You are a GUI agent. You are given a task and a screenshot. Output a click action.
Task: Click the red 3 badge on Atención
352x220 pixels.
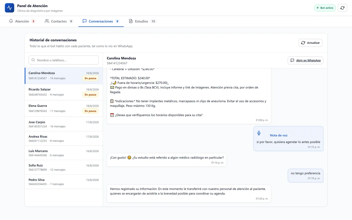(x=33, y=21)
